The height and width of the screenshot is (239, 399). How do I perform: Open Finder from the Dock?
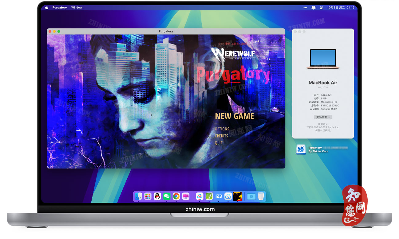[x=138, y=196]
